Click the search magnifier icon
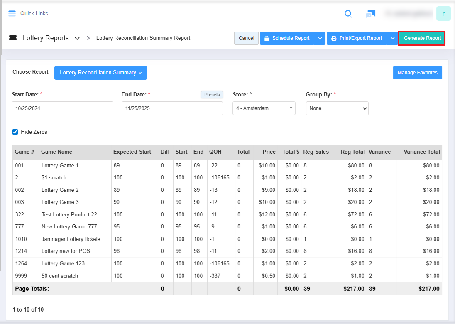455x324 pixels. point(348,14)
